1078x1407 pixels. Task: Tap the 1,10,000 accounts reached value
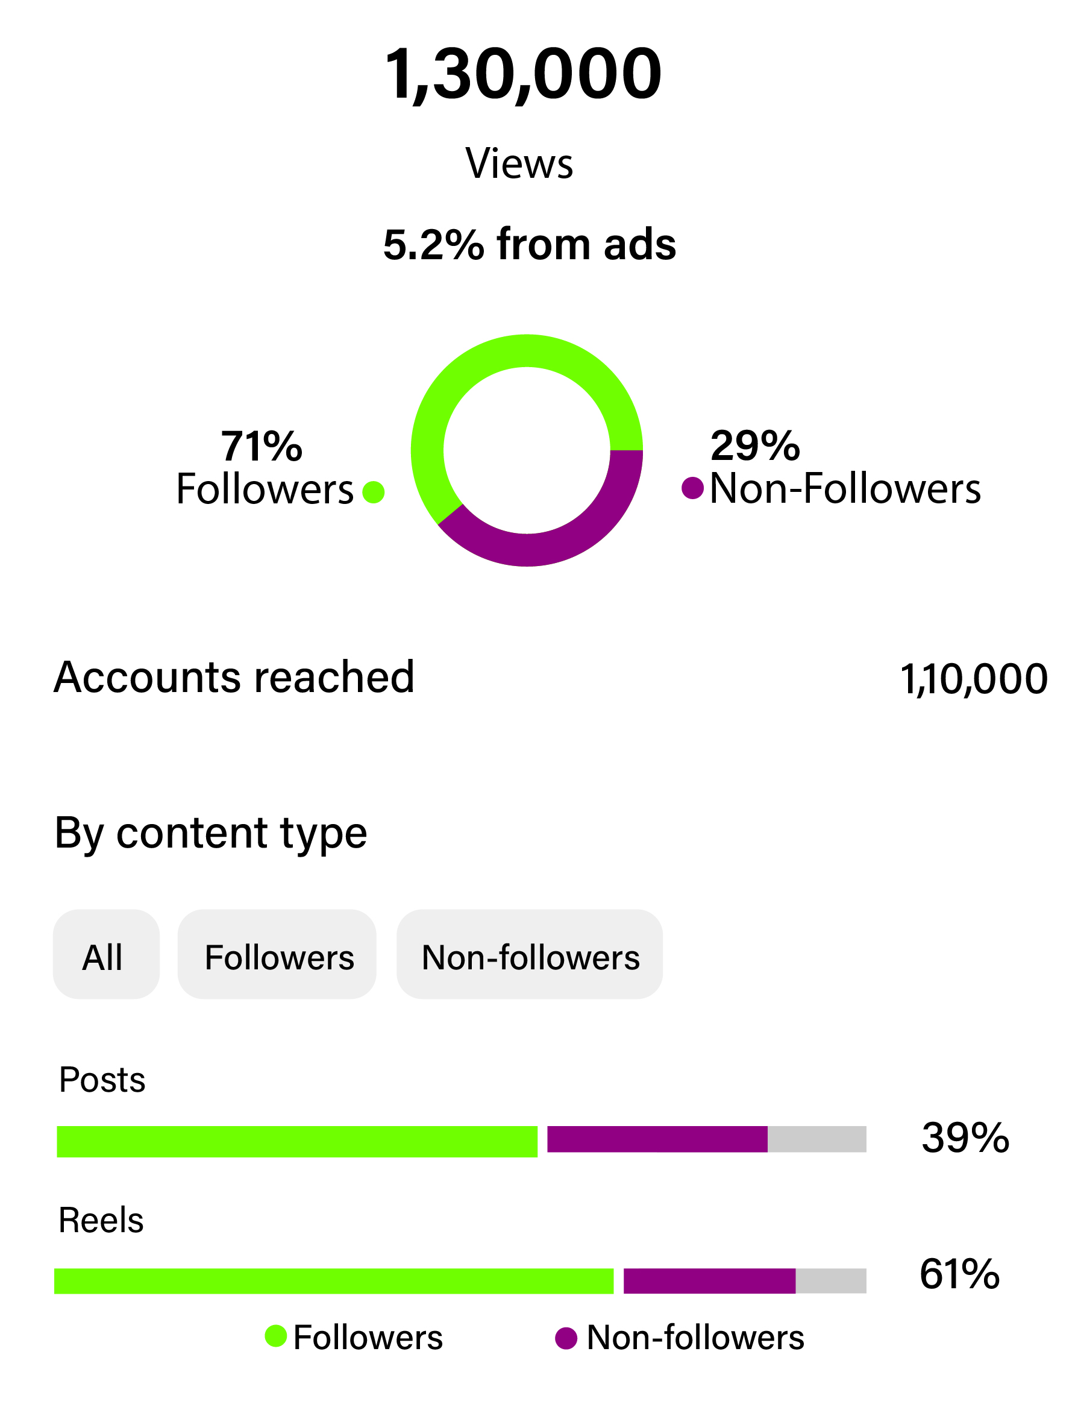pyautogui.click(x=973, y=679)
